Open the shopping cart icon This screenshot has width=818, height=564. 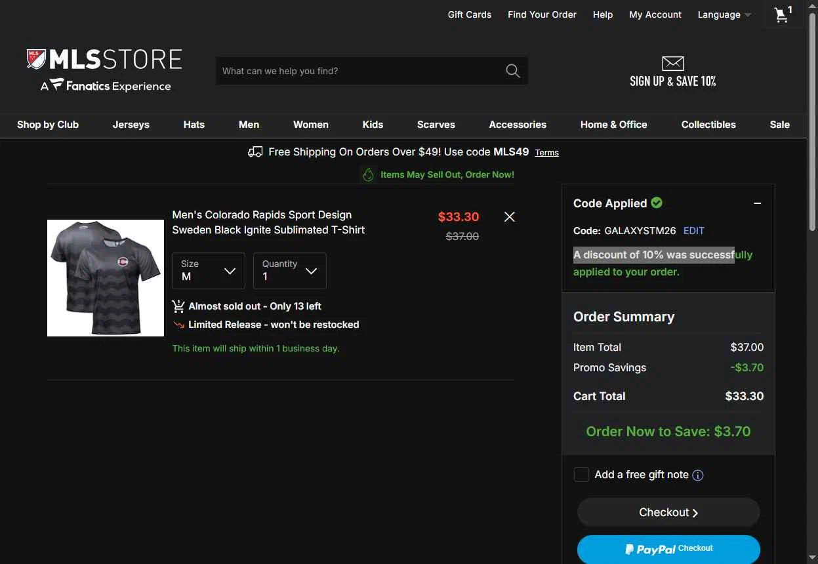(x=783, y=14)
